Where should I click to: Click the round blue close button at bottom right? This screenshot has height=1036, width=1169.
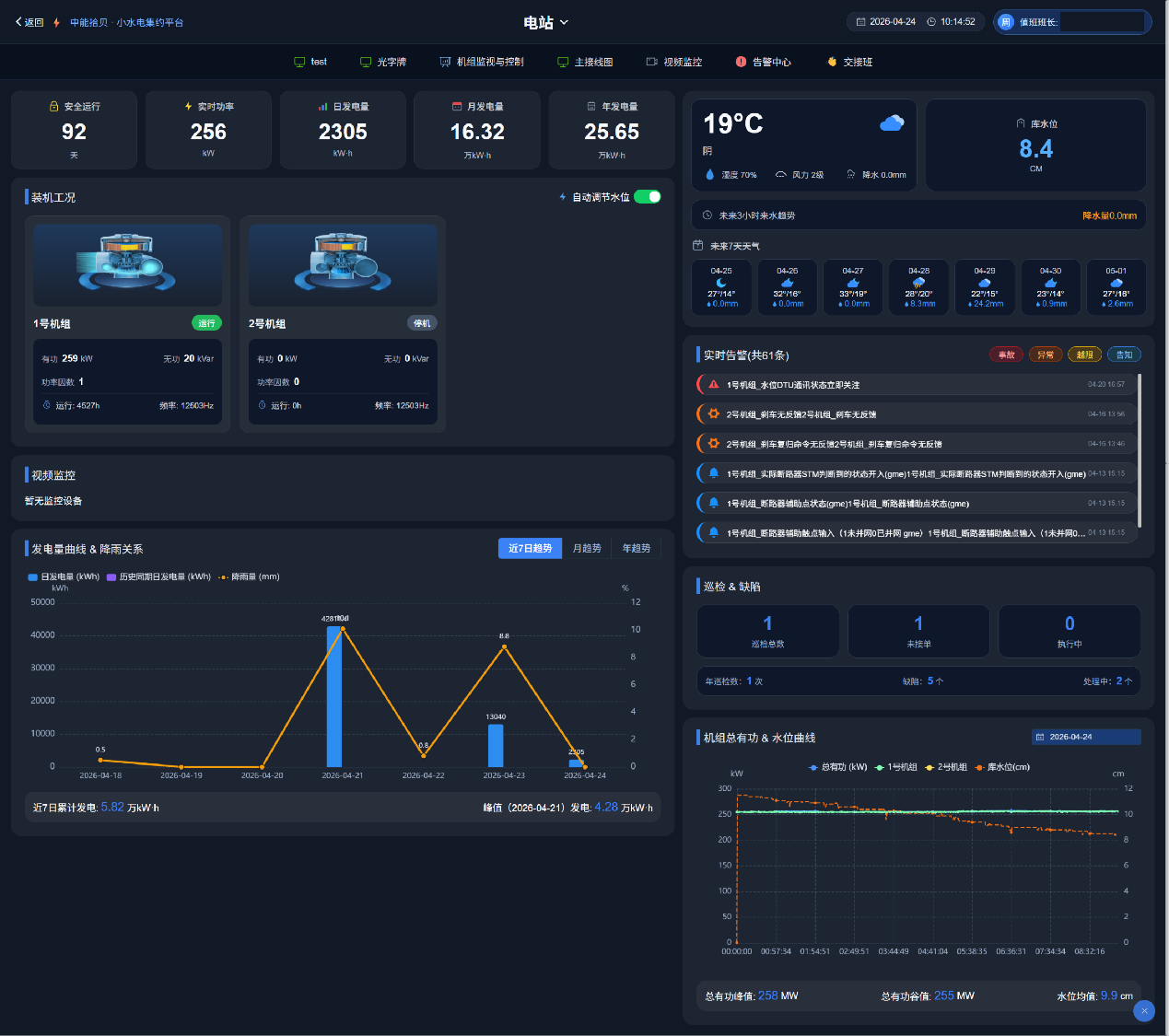click(x=1144, y=1010)
